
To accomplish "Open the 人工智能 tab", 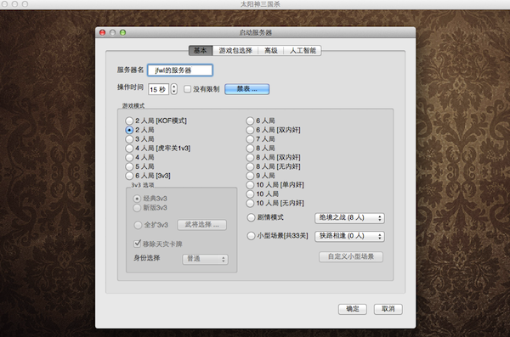I will [x=303, y=50].
